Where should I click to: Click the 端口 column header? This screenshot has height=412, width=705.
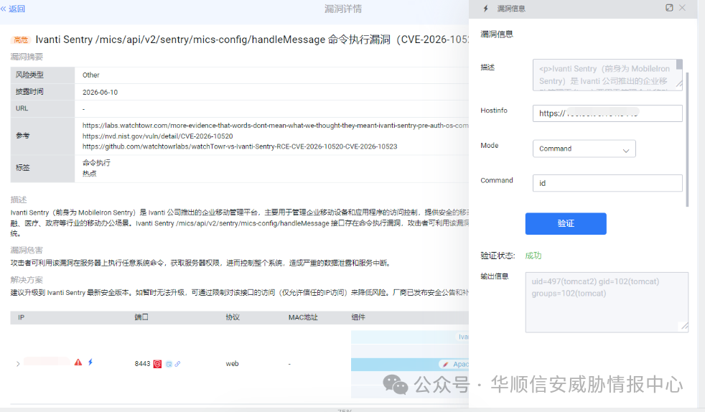coord(141,317)
